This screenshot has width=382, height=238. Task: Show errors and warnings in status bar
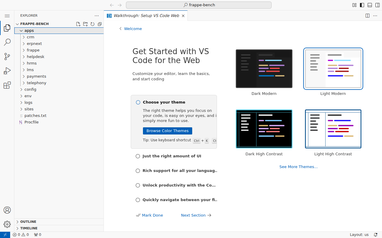[x=21, y=235]
